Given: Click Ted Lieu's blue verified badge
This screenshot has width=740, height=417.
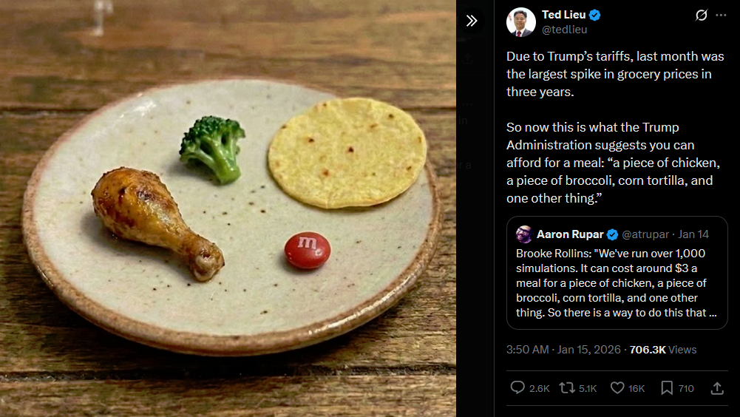Looking at the screenshot, I should click(594, 15).
